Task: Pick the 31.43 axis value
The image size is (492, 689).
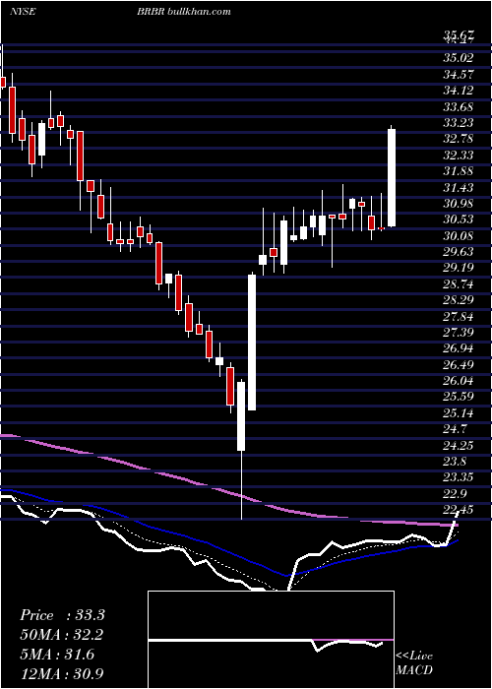Action: coord(458,188)
